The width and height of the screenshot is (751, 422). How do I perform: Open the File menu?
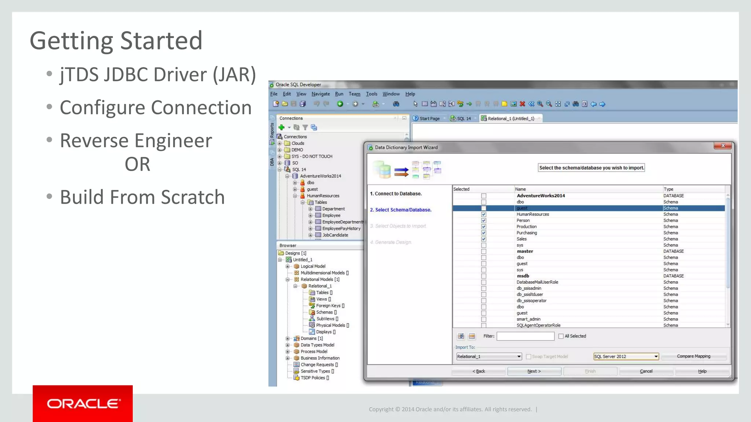click(x=274, y=94)
